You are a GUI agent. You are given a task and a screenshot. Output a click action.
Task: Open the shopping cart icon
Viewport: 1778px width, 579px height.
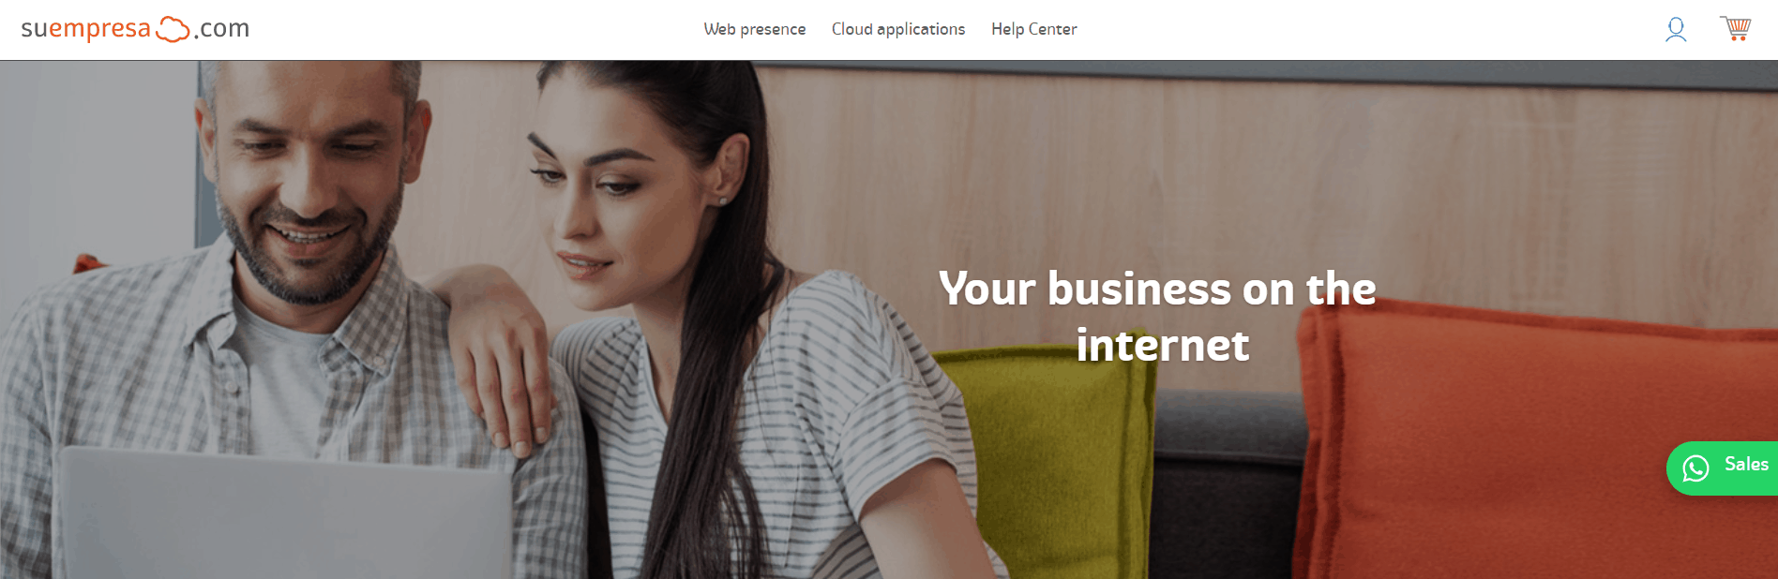(x=1735, y=28)
